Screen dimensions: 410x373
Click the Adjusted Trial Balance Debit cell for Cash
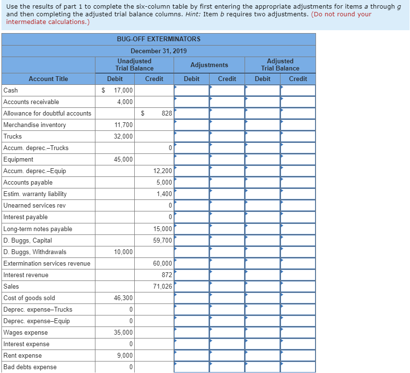(x=263, y=90)
